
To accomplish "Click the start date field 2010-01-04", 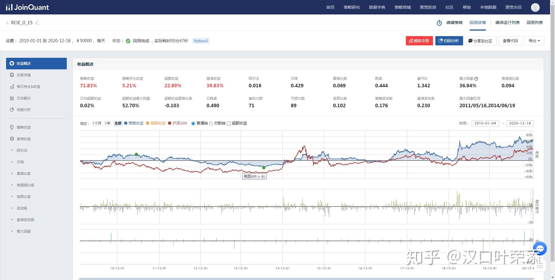I will (485, 123).
